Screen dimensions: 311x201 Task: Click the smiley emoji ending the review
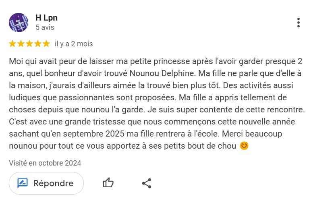[x=244, y=146]
